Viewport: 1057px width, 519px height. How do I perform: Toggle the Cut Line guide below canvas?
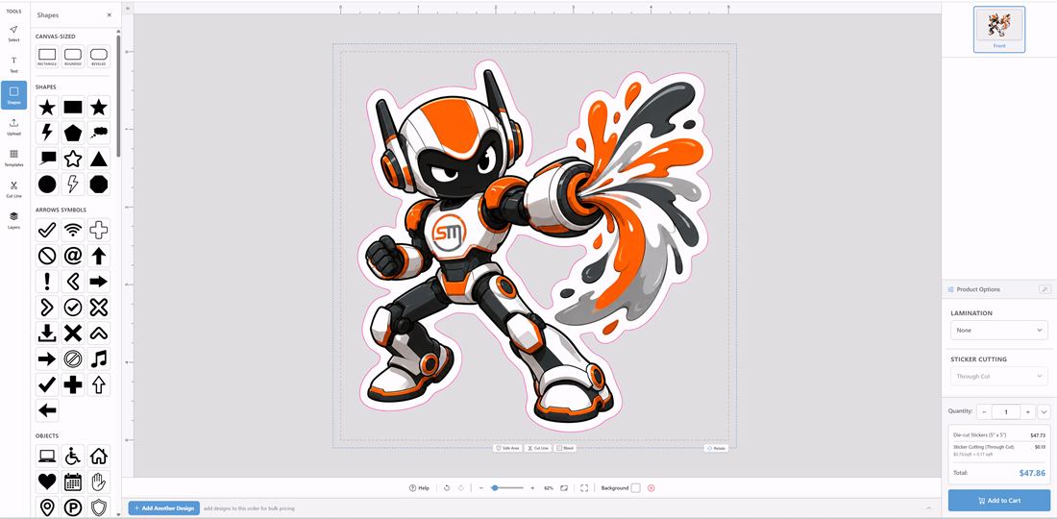tap(538, 448)
